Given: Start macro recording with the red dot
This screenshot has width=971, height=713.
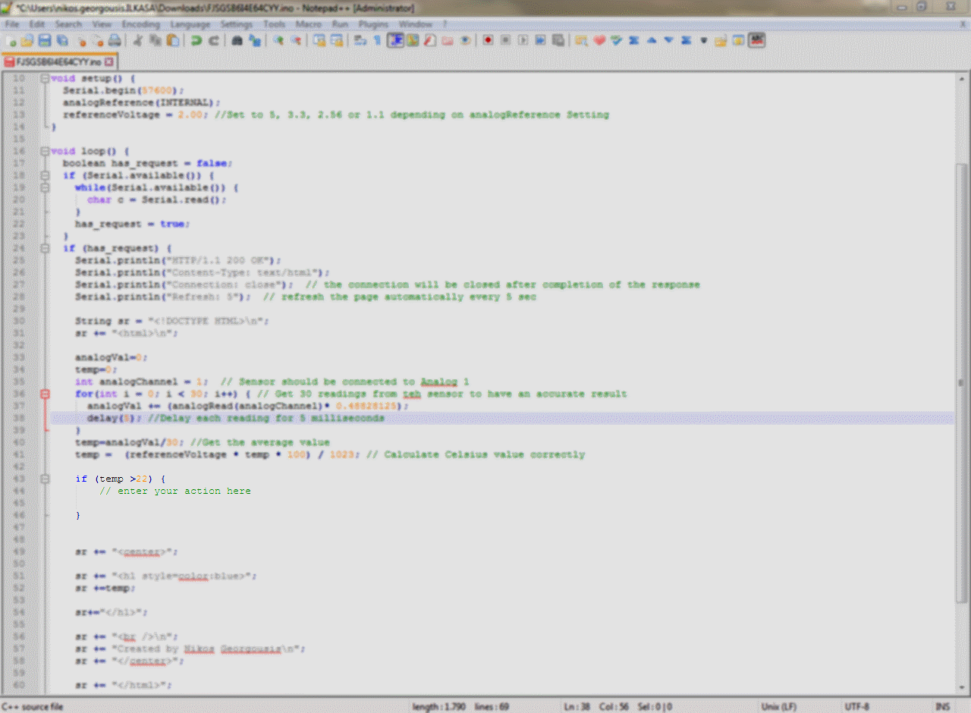Looking at the screenshot, I should 487,40.
